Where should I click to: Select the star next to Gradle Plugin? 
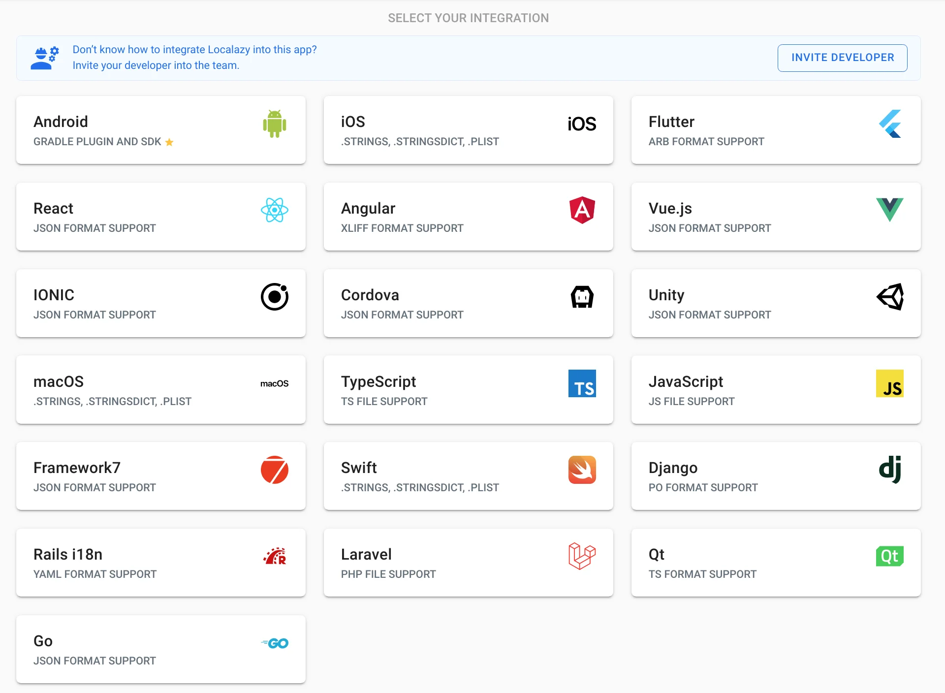pyautogui.click(x=169, y=142)
